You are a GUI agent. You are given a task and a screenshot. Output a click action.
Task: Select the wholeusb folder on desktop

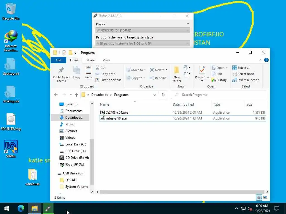coord(32,177)
